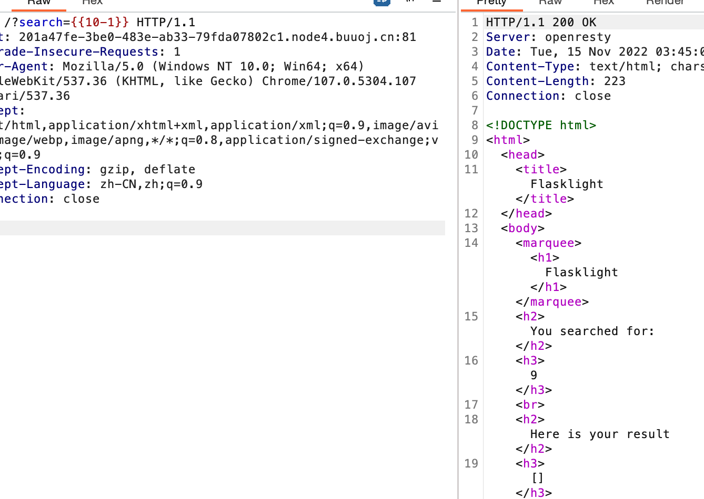Click 'Flasklight' inside the h1 element
The image size is (704, 499).
pyautogui.click(x=581, y=272)
